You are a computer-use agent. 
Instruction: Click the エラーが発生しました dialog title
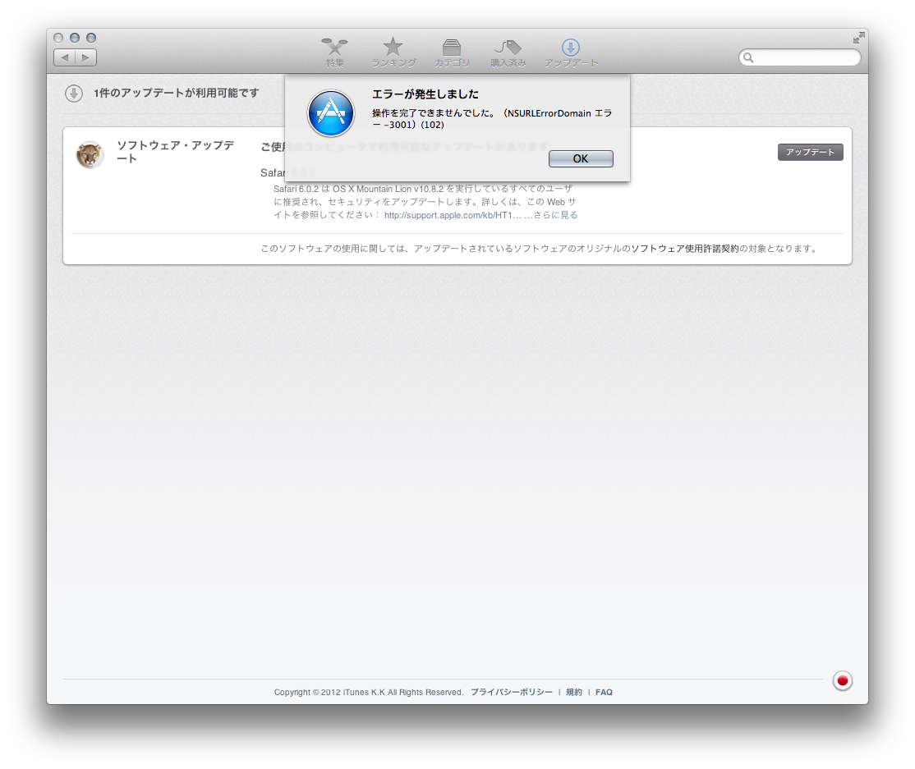425,94
